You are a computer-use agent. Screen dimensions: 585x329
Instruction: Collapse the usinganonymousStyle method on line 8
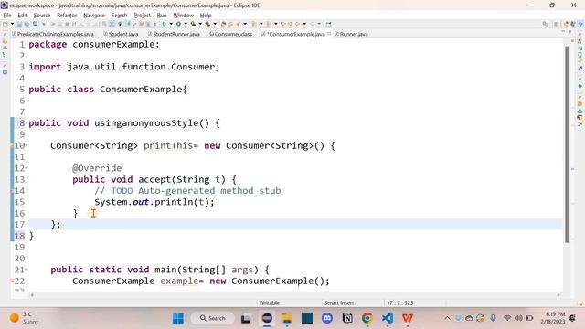coord(27,122)
